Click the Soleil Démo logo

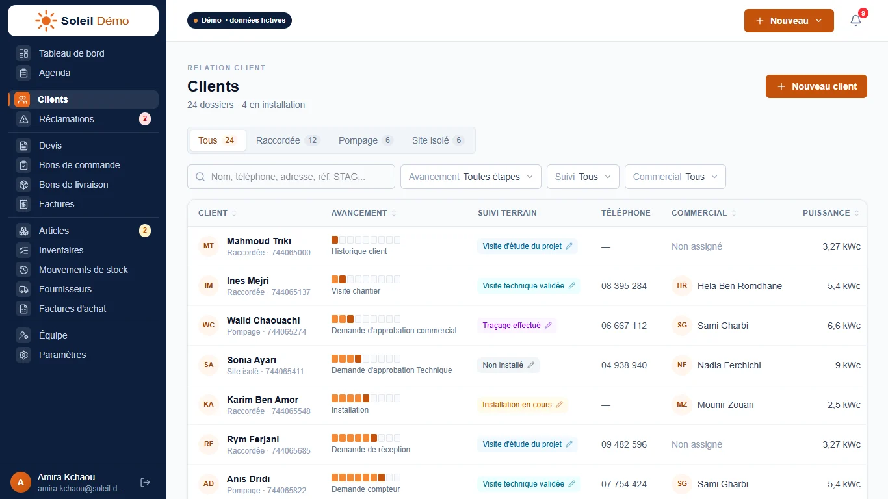point(83,21)
